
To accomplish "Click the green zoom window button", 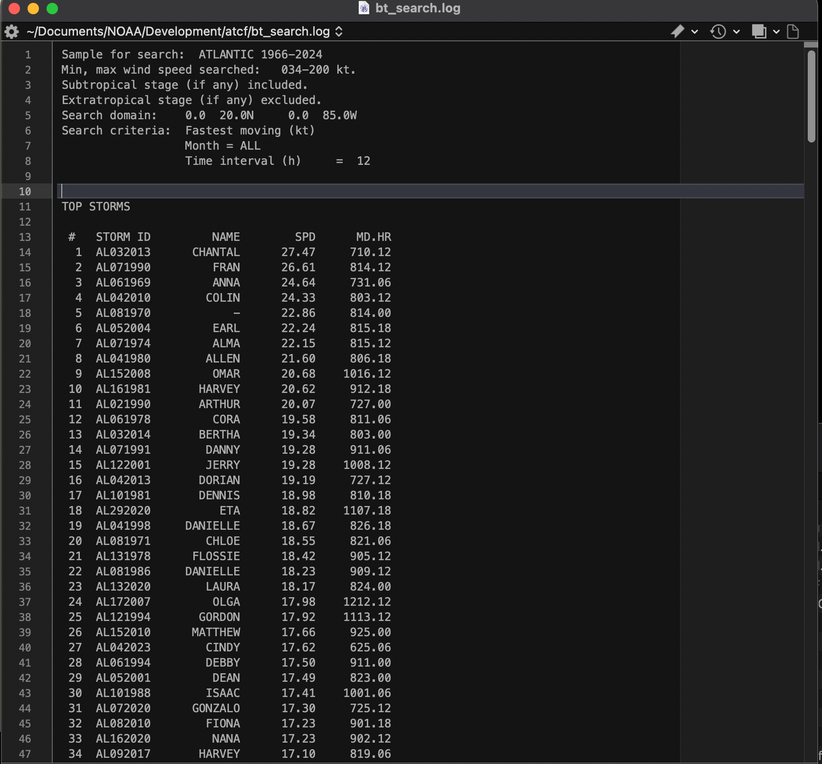I will pyautogui.click(x=52, y=9).
